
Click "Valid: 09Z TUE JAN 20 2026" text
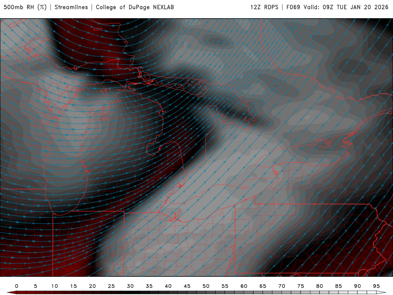(x=346, y=7)
